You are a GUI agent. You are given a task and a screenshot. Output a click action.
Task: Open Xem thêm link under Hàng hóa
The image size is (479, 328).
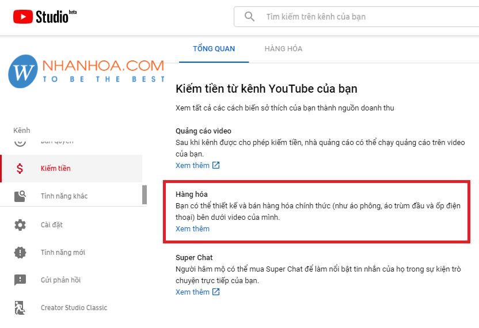click(192, 229)
